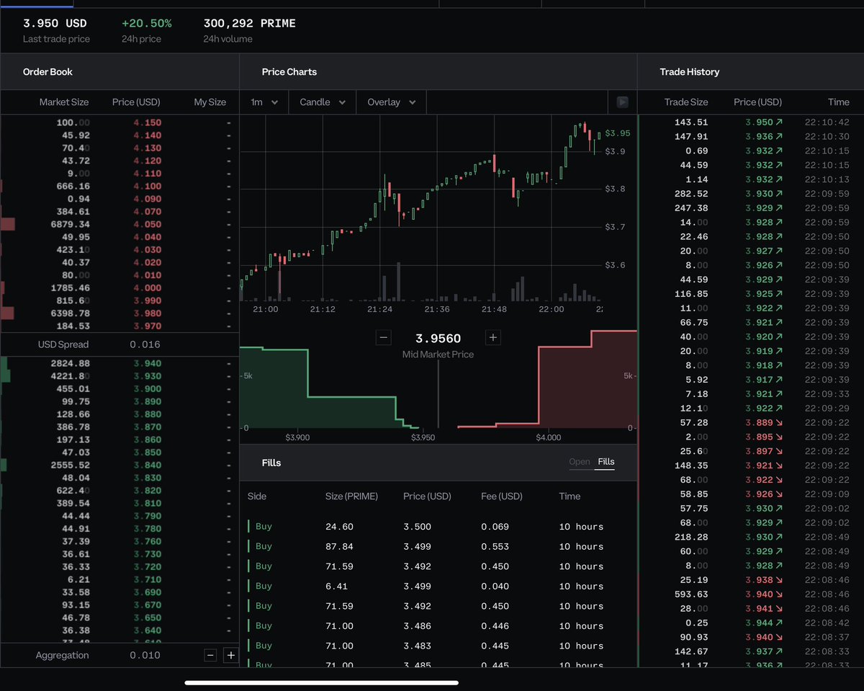This screenshot has width=864, height=691.
Task: Click the play icon on chart toolbar
Action: pyautogui.click(x=623, y=102)
